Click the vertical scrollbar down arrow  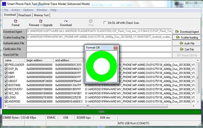[x=198, y=102]
